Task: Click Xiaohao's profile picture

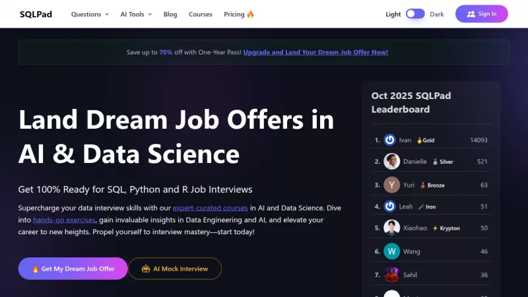Action: click(x=391, y=228)
